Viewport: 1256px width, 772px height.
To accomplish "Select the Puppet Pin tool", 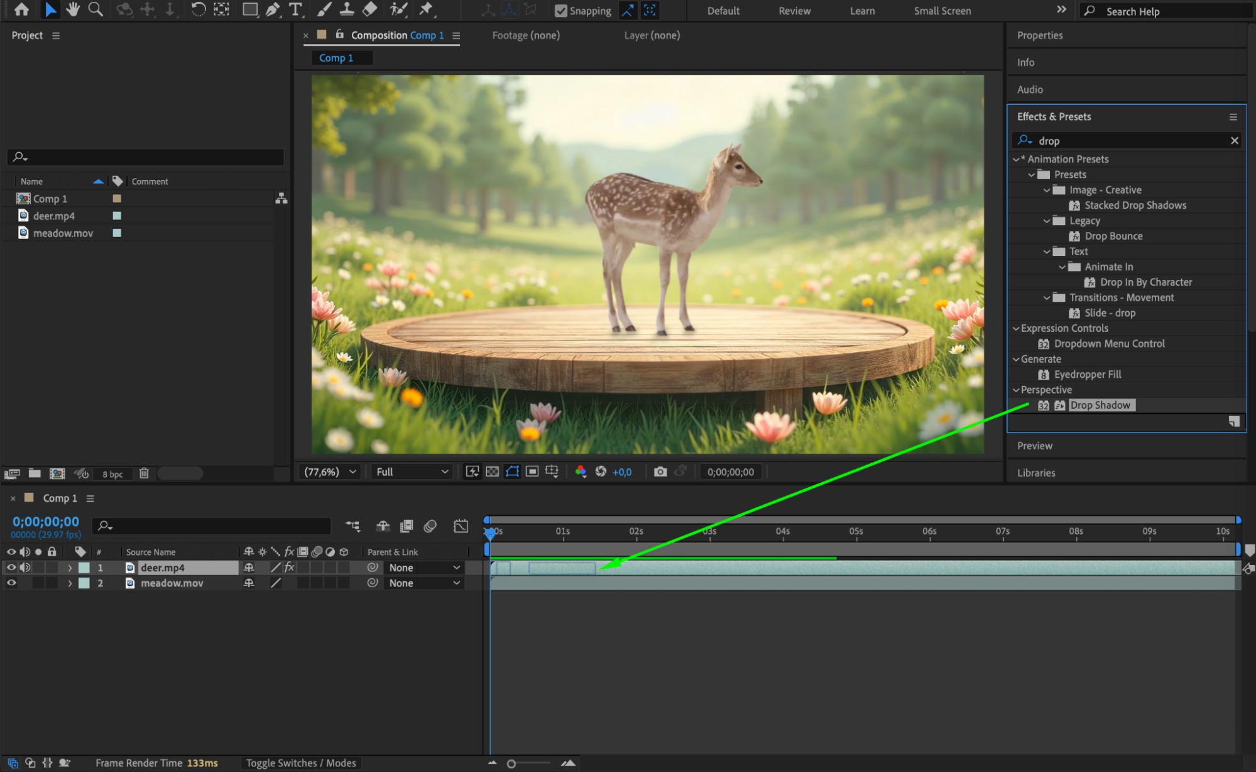I will (426, 9).
